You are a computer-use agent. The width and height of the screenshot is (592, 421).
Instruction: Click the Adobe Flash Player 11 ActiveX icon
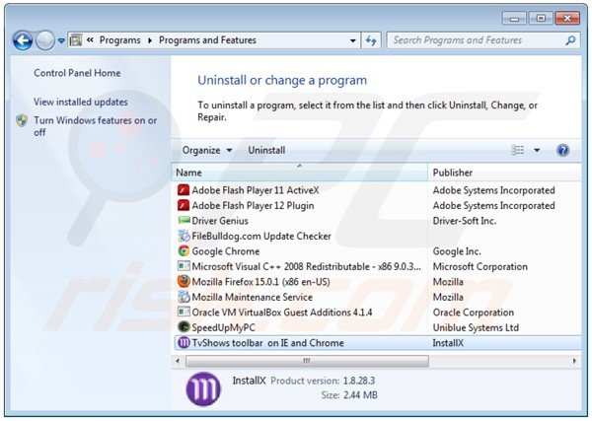click(x=184, y=190)
